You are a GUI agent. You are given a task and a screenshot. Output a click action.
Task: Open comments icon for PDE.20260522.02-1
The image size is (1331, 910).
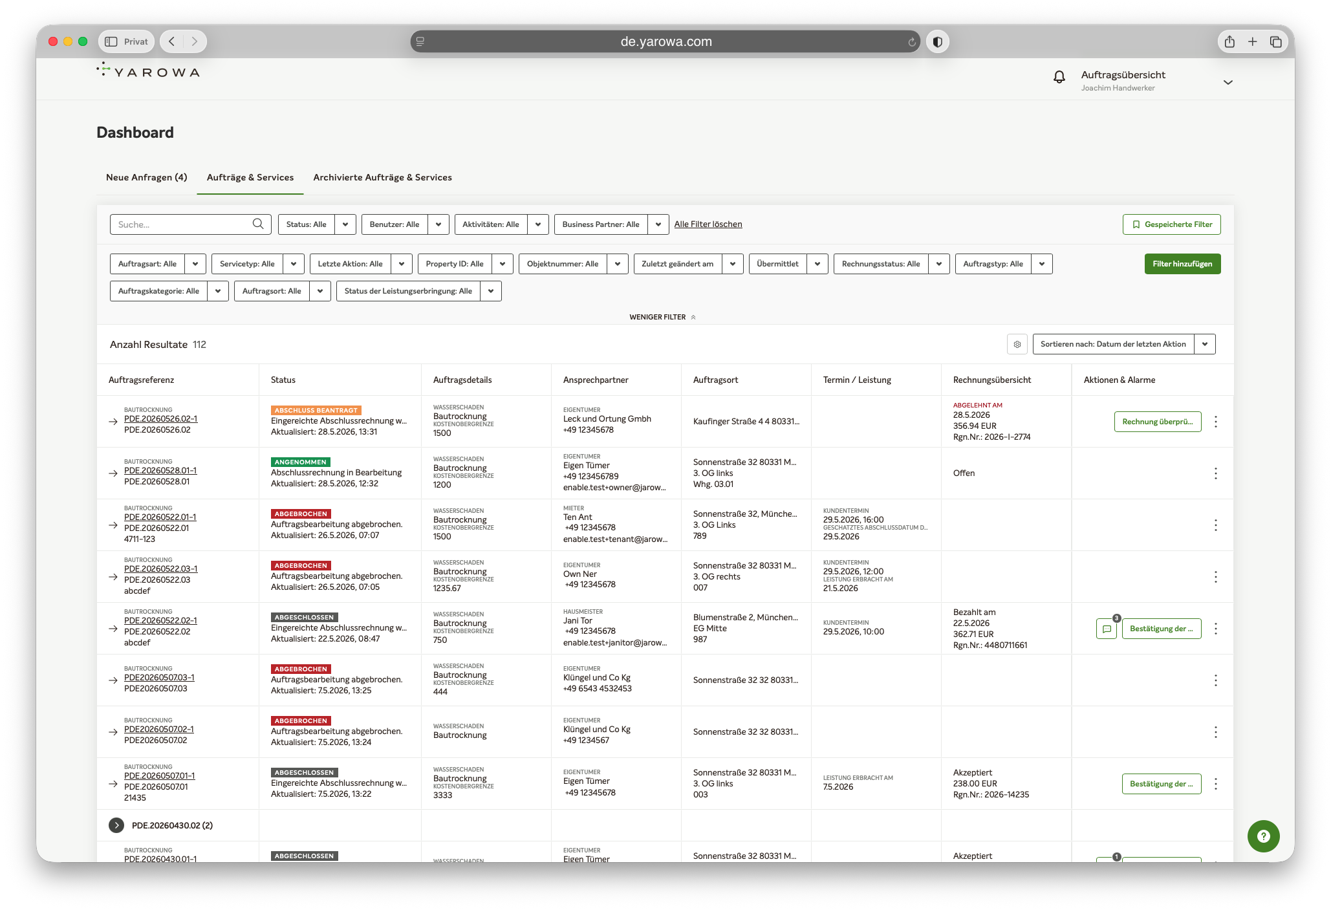point(1107,629)
